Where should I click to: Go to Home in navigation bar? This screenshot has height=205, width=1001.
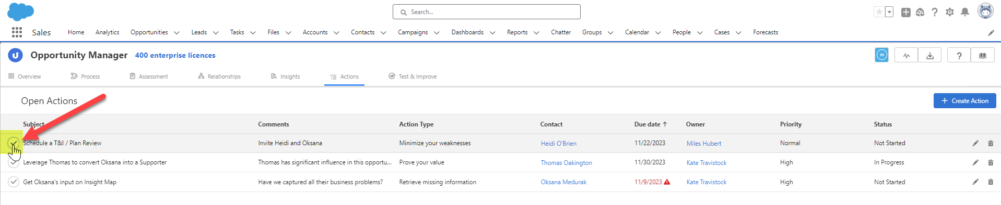[76, 32]
